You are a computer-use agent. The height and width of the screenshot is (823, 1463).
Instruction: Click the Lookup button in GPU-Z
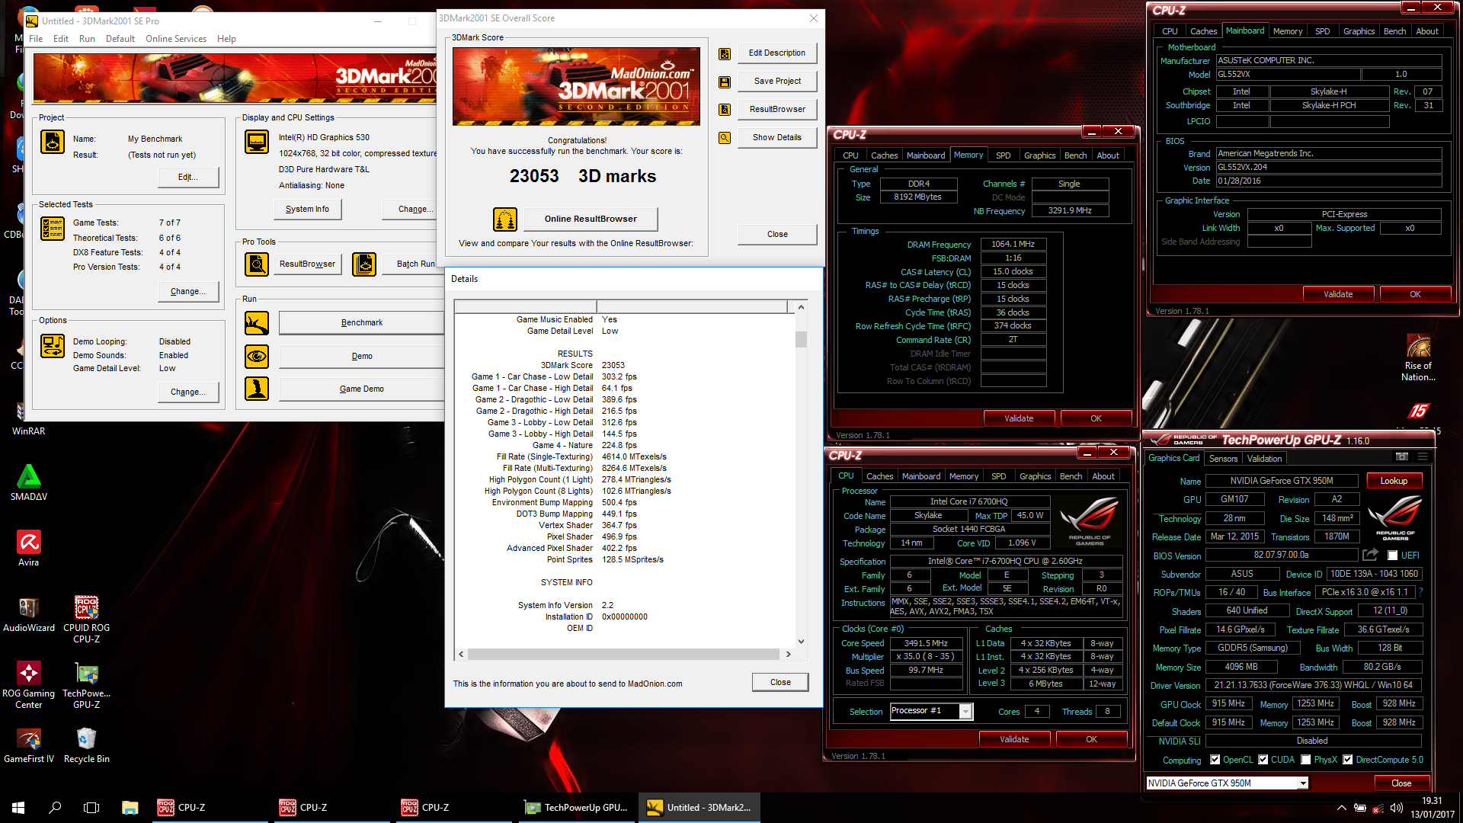[x=1393, y=481]
